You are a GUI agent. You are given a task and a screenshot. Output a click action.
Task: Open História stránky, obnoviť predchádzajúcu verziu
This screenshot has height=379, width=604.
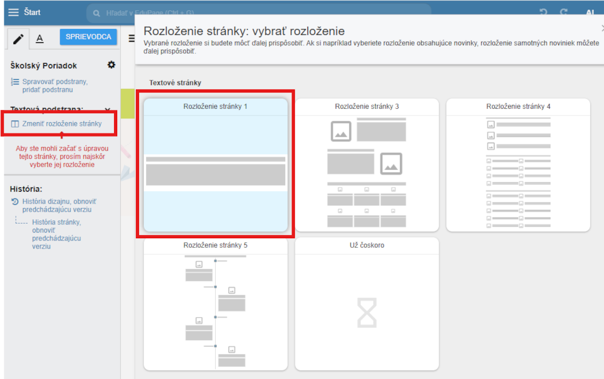point(57,234)
